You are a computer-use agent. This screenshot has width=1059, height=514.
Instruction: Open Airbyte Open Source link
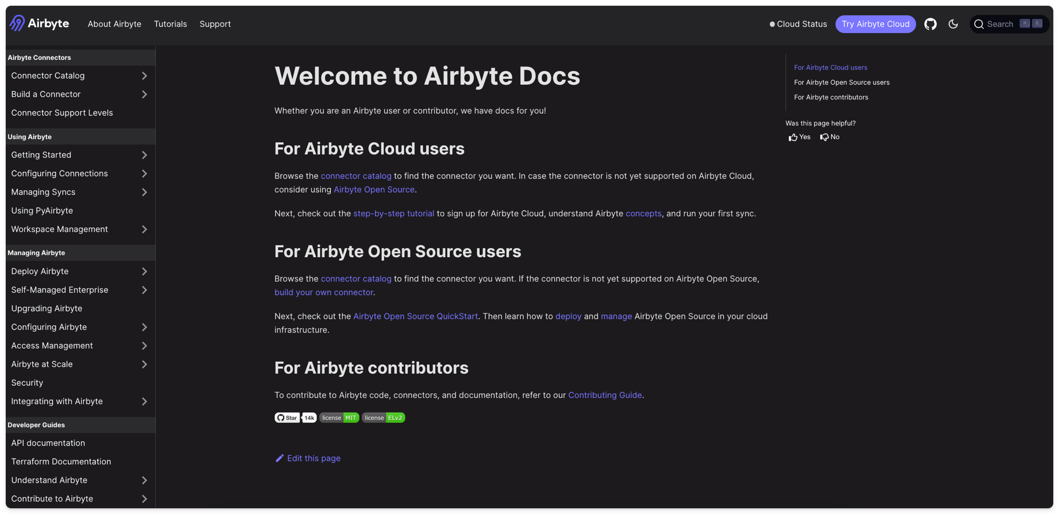tap(374, 189)
